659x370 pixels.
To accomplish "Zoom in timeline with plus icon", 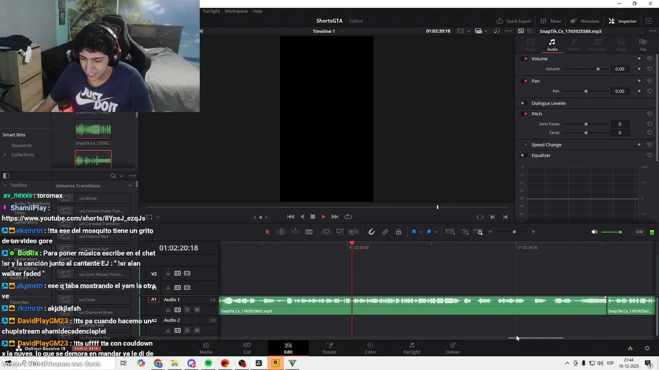I will 533,232.
